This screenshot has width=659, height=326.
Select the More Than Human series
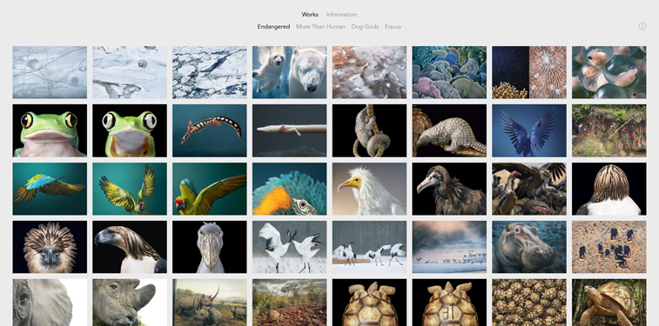click(x=320, y=26)
